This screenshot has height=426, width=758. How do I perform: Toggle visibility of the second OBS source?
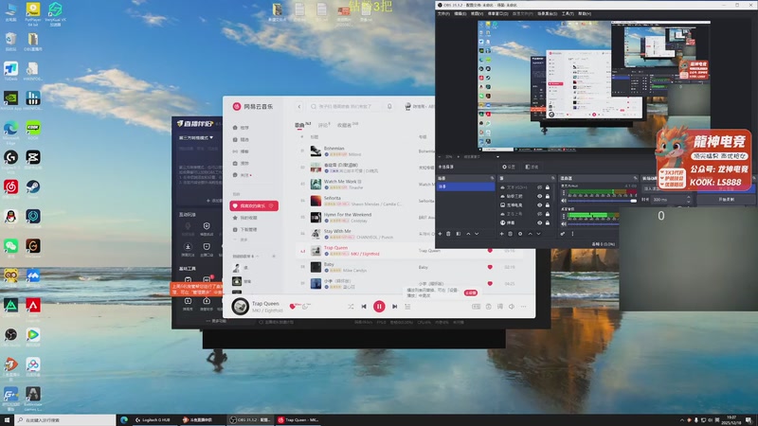click(x=539, y=196)
